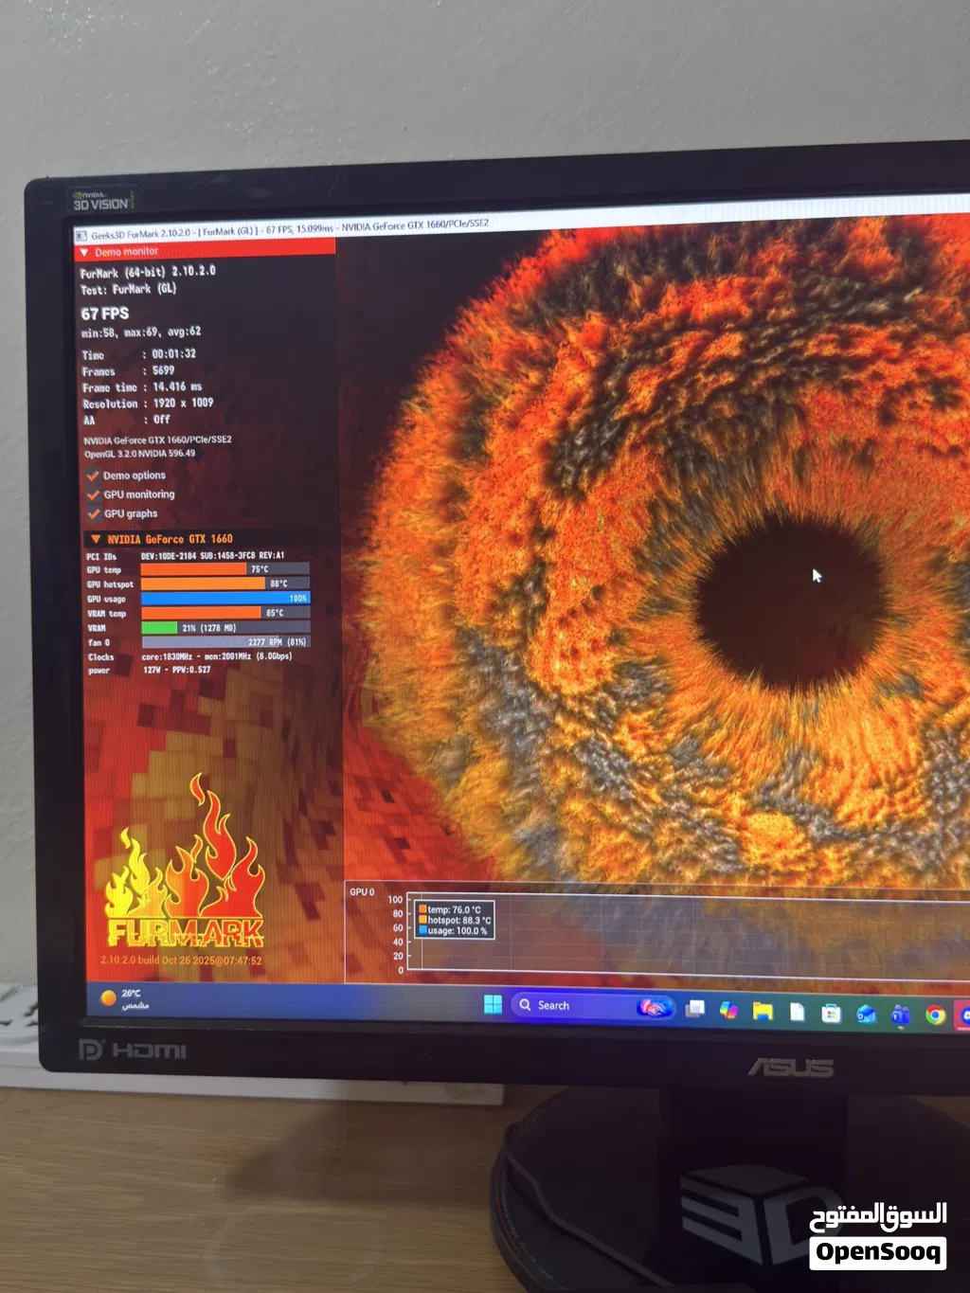
Task: Click the VRAM 21% usage bar
Action: (x=225, y=627)
